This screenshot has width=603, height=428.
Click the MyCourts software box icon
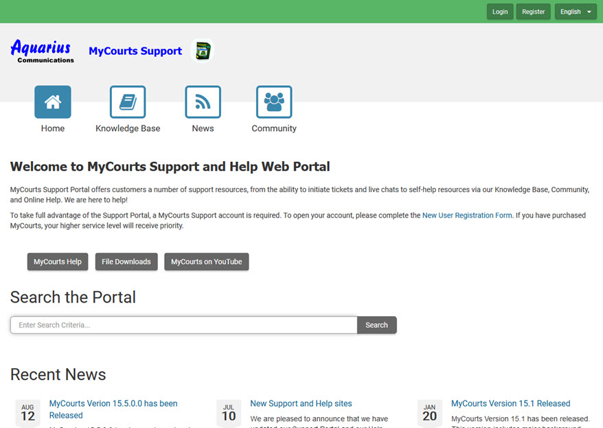pos(203,51)
